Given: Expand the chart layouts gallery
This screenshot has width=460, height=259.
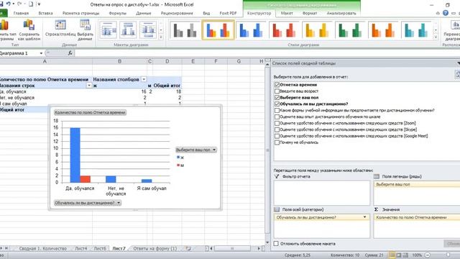Looking at the screenshot, I should (161, 37).
